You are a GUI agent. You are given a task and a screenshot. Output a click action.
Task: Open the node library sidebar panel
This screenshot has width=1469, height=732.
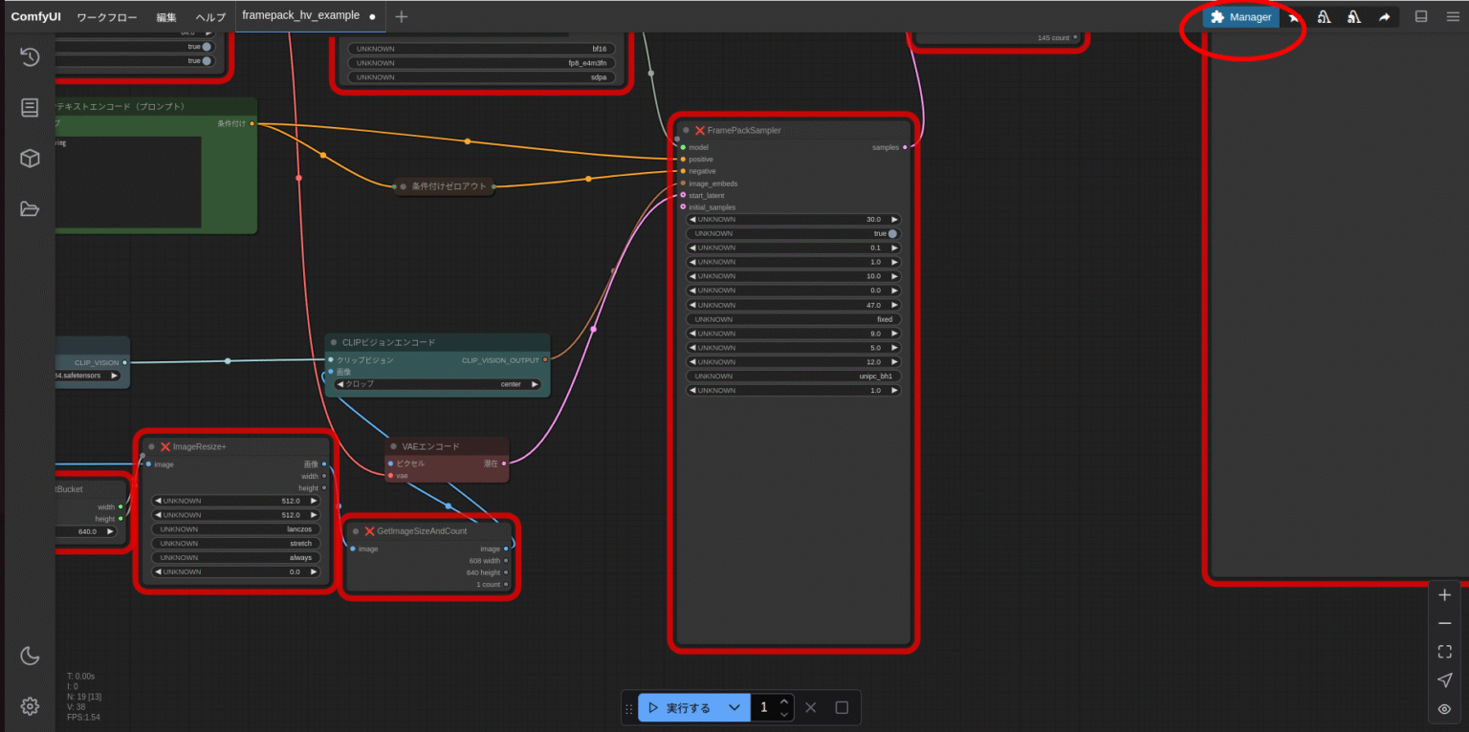coord(30,107)
